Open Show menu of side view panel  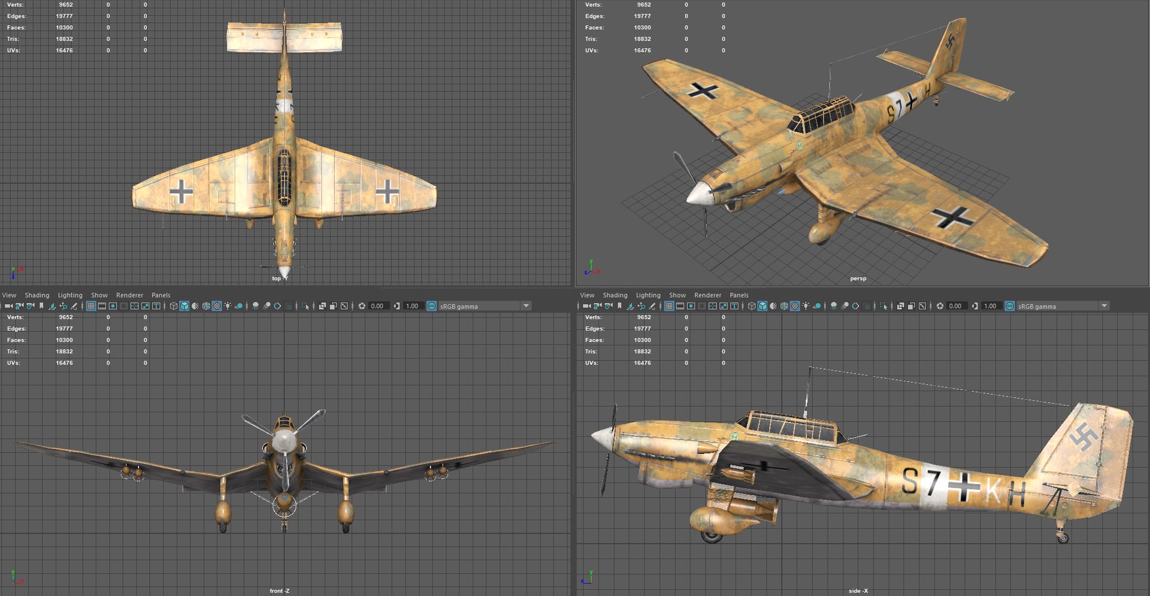pos(677,295)
